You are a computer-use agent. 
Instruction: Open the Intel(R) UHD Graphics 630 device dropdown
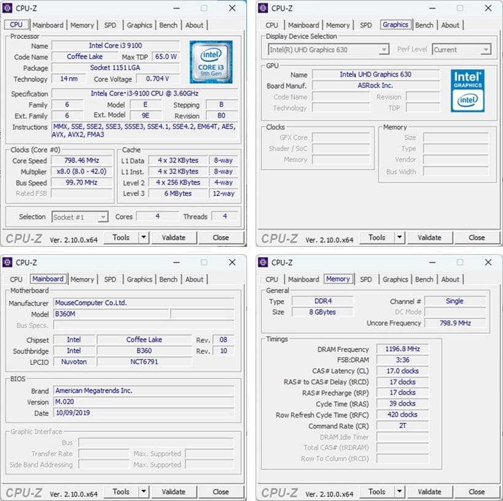pyautogui.click(x=383, y=49)
